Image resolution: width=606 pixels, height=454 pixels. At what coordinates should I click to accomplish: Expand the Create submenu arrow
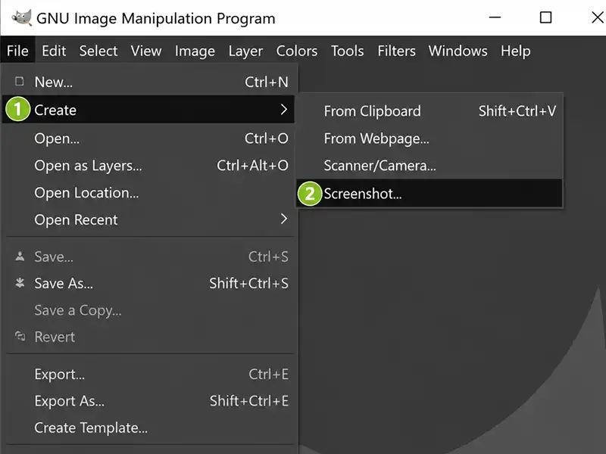pyautogui.click(x=284, y=110)
